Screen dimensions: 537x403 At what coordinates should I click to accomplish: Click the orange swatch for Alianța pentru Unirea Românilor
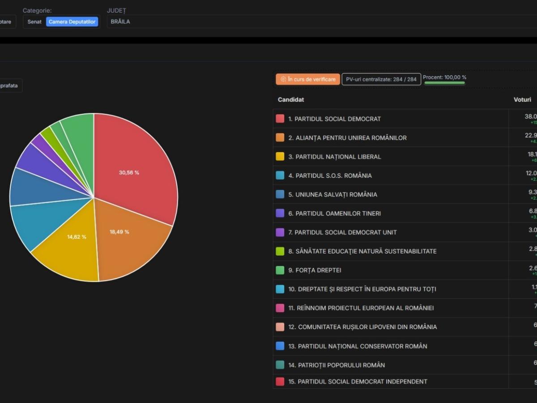[280, 138]
